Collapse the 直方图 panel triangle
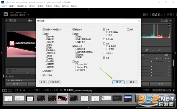Viewport: 177px width, 109px height. [x=170, y=21]
